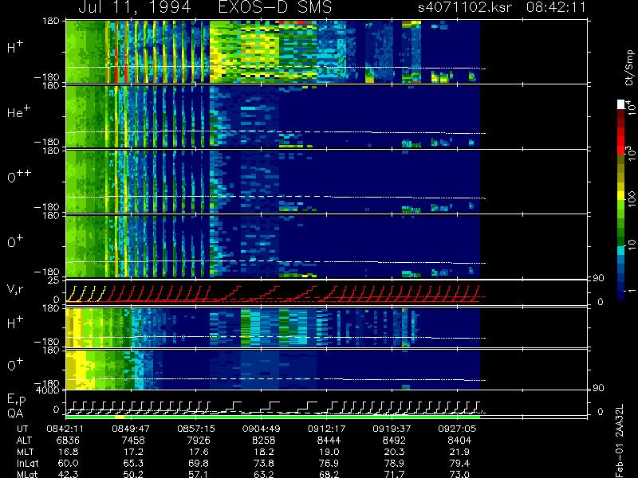Select the He+ panel label
638x478 pixels.
pos(18,112)
